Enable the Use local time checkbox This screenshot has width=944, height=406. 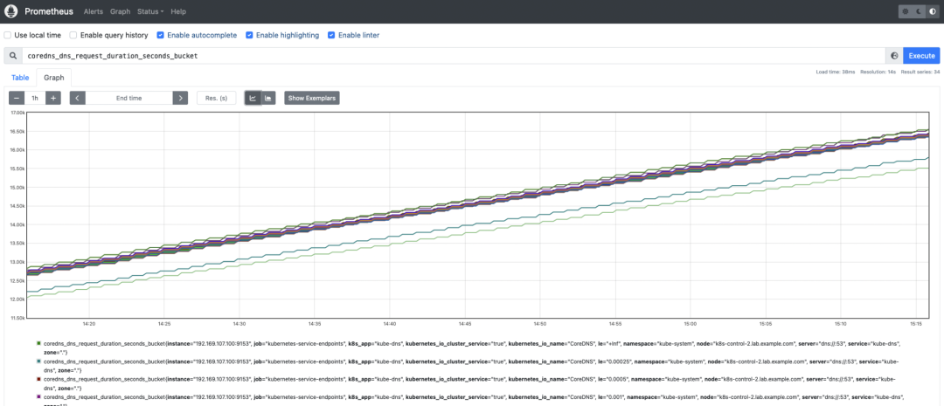7,36
